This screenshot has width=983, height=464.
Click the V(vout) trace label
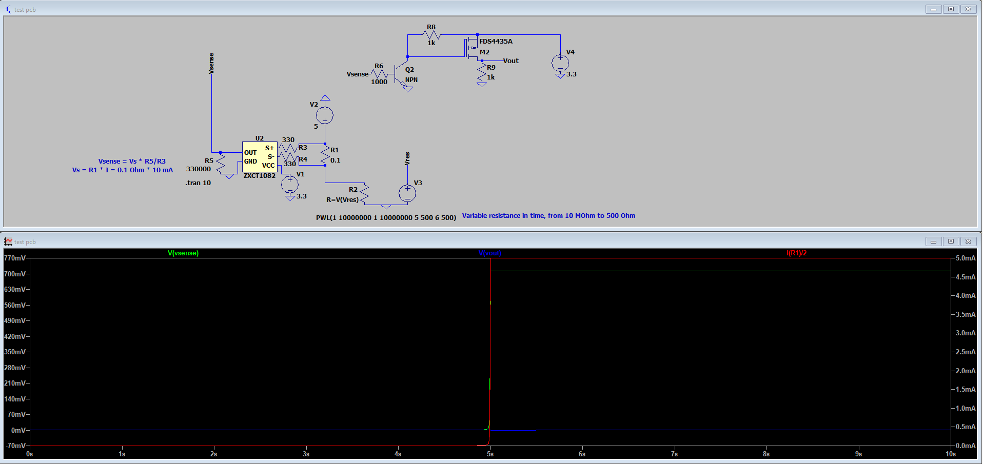coord(489,253)
